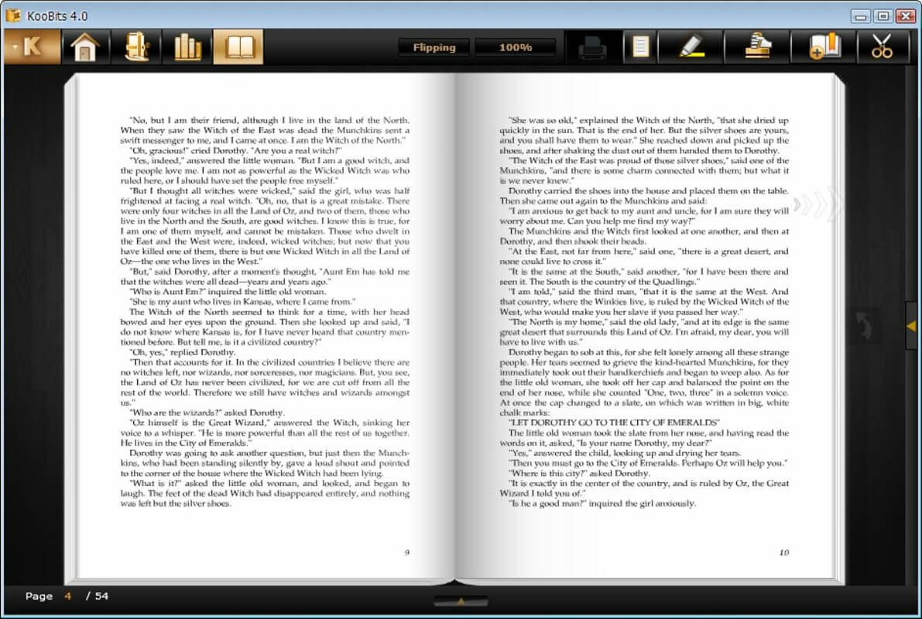Image resolution: width=922 pixels, height=619 pixels.
Task: Select the open book reading view
Action: 238,47
